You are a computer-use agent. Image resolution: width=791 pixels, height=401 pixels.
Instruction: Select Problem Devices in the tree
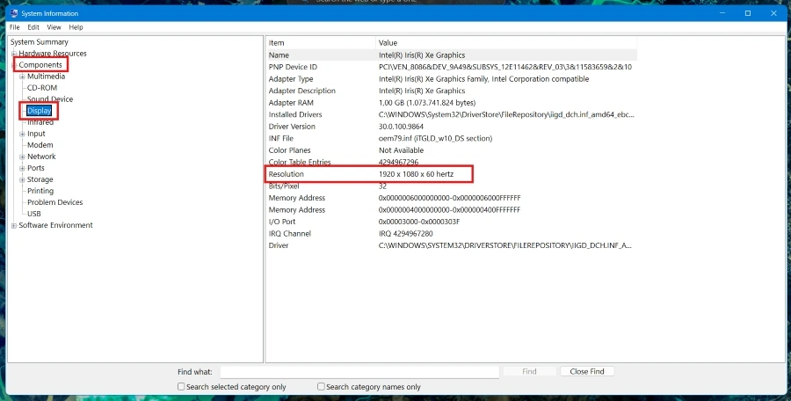(55, 202)
